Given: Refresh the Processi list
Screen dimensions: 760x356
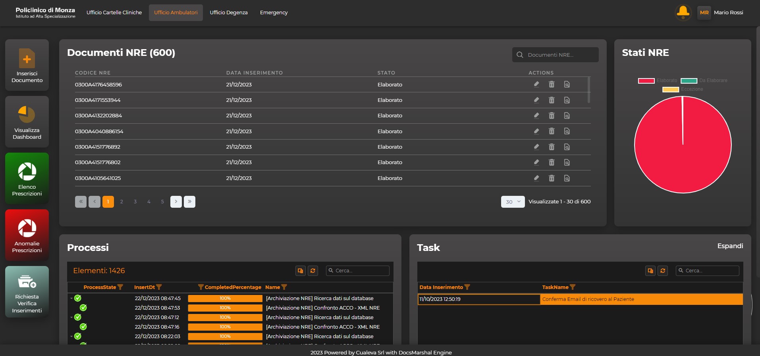Looking at the screenshot, I should click(x=313, y=271).
